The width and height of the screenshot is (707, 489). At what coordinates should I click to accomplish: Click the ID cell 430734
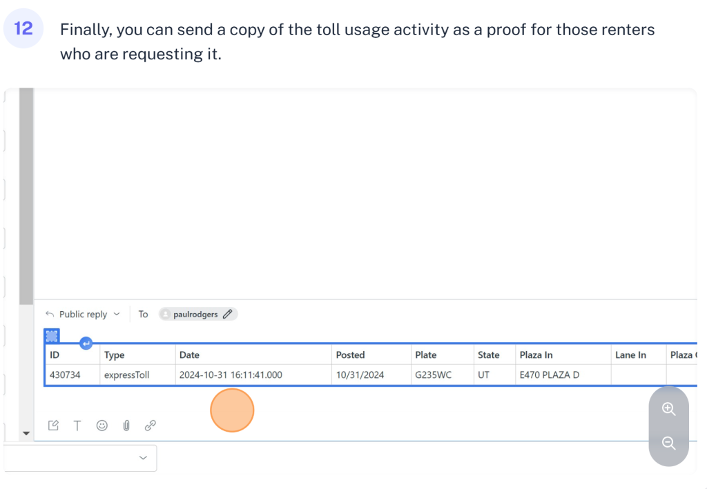[64, 375]
